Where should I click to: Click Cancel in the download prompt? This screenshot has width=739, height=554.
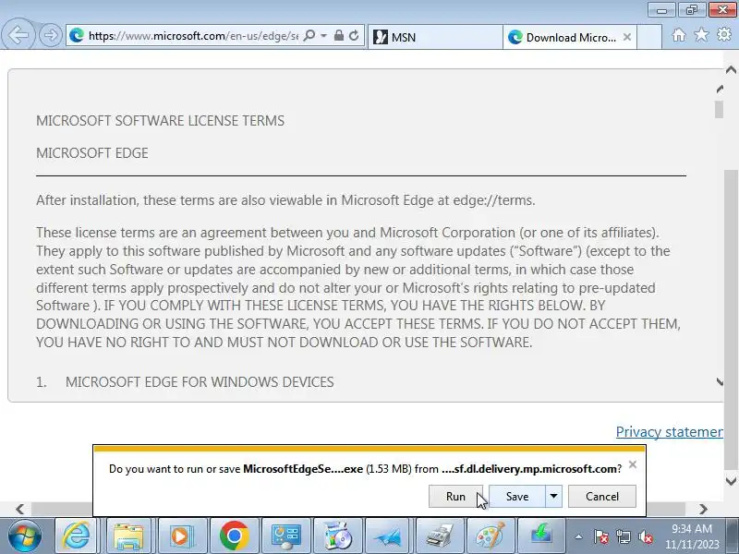click(602, 497)
